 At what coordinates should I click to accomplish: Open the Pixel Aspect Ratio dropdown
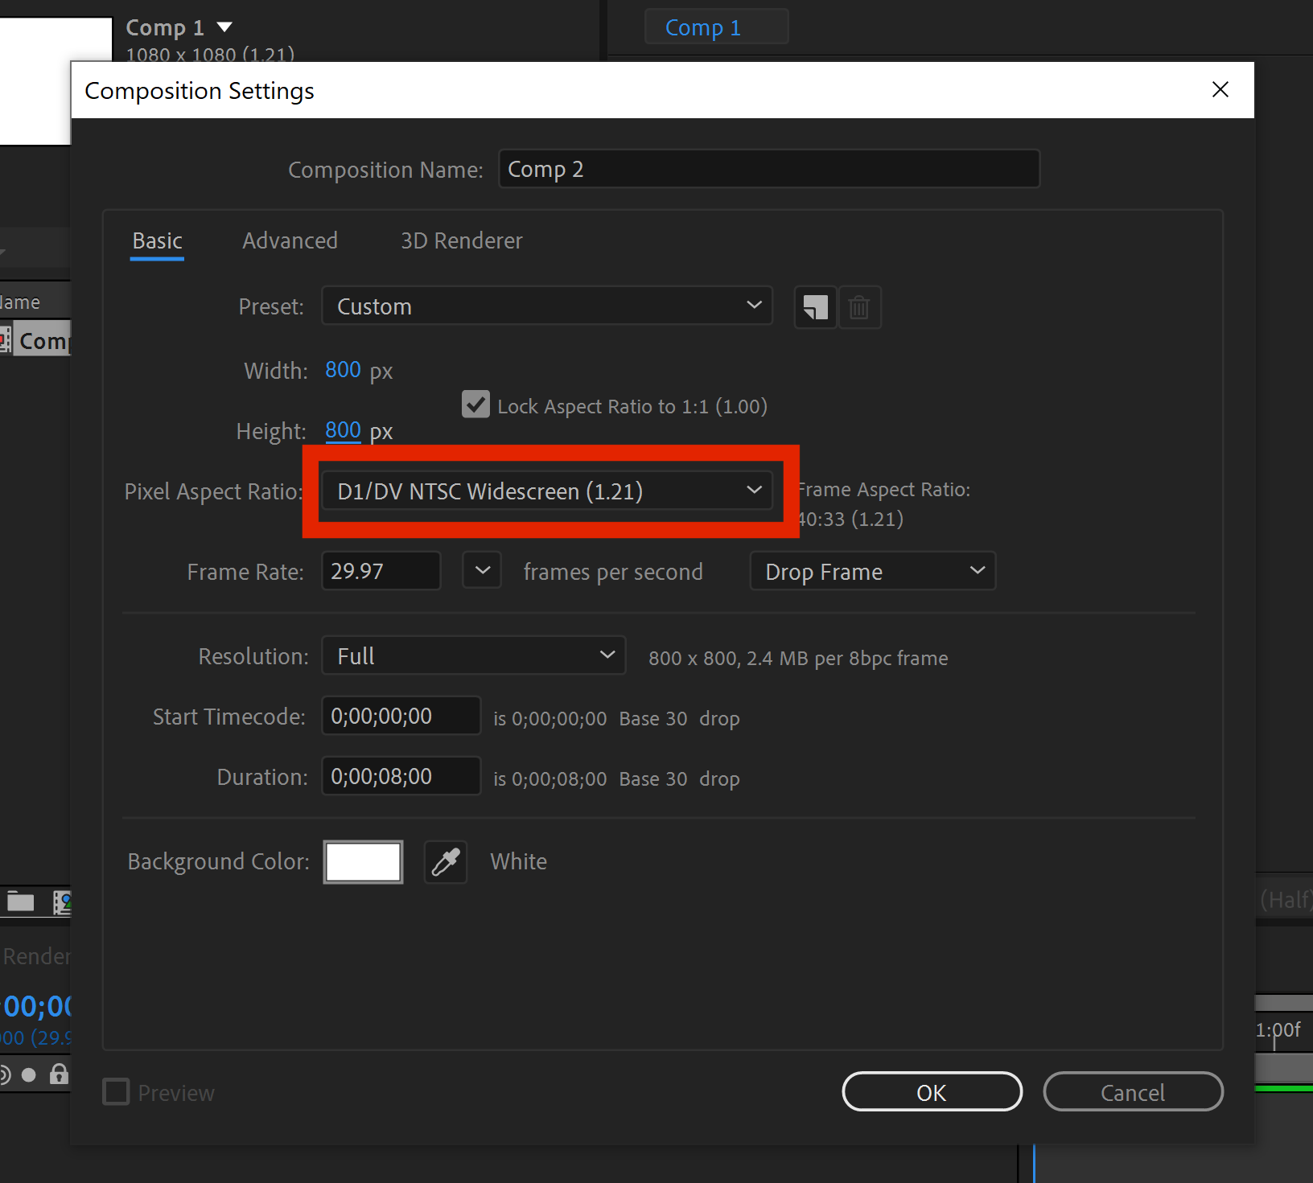click(548, 491)
